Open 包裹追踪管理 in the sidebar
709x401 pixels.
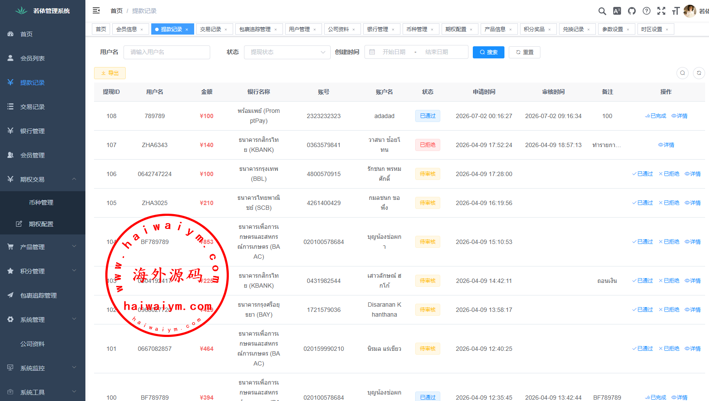42,295
